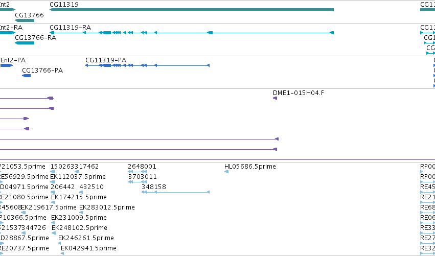
Task: Click the 150263317462 feature label
Action: point(75,167)
